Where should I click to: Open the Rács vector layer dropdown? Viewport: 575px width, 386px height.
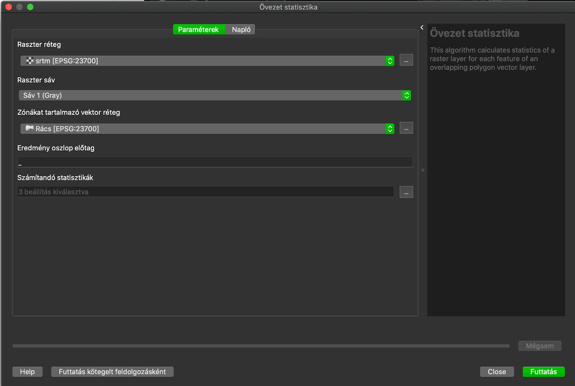click(207, 129)
